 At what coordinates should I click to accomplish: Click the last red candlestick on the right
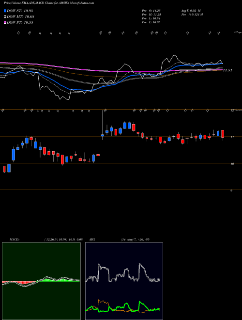point(223,134)
